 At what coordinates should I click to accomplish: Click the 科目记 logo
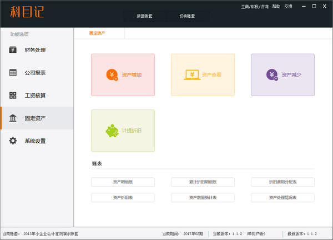coord(27,12)
